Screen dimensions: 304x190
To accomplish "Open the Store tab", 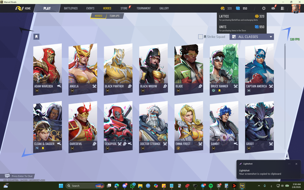I will 124,9.
